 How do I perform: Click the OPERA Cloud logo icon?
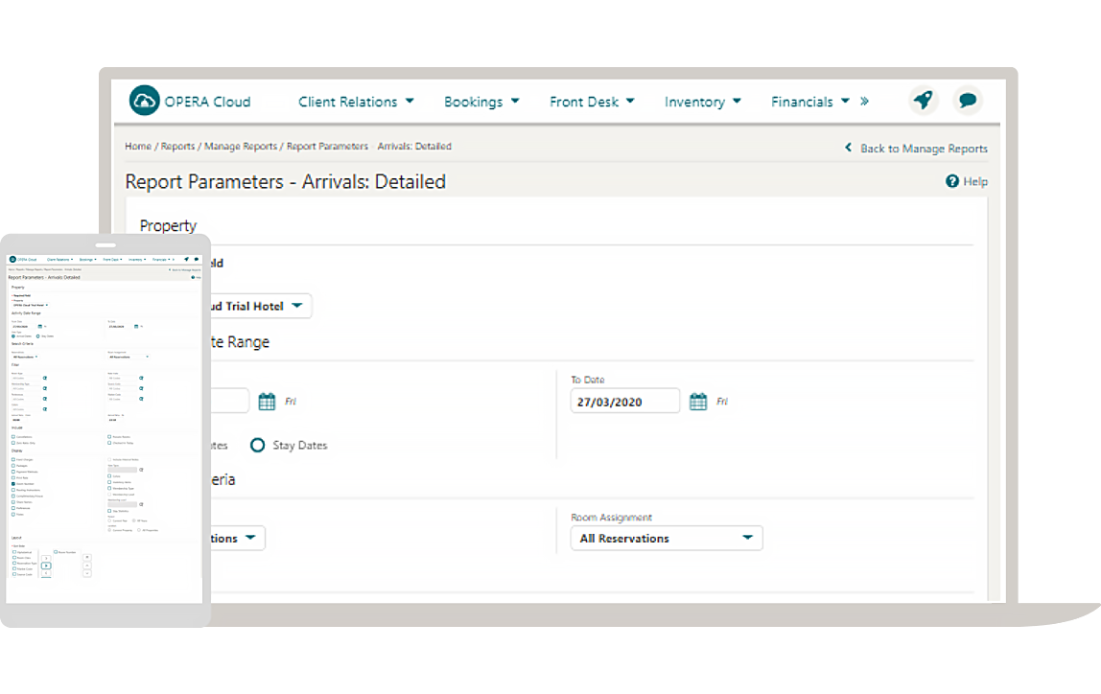click(145, 101)
